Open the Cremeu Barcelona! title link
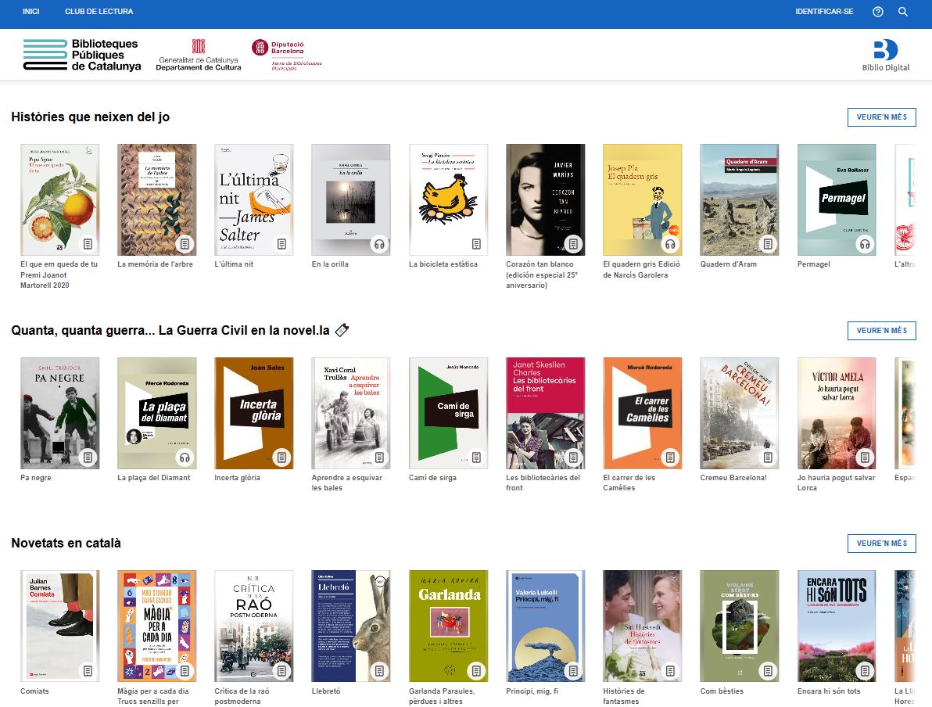932x707 pixels. click(733, 478)
